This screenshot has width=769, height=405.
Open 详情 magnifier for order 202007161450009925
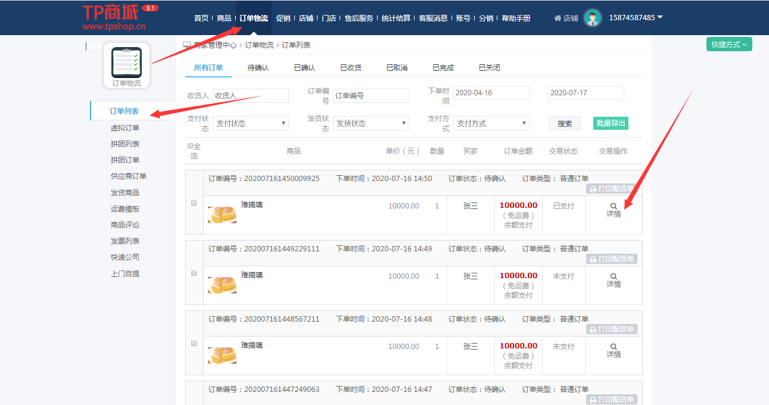pyautogui.click(x=614, y=206)
